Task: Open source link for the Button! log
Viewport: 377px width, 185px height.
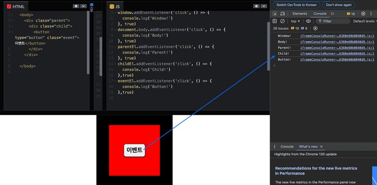Action: tap(337, 59)
